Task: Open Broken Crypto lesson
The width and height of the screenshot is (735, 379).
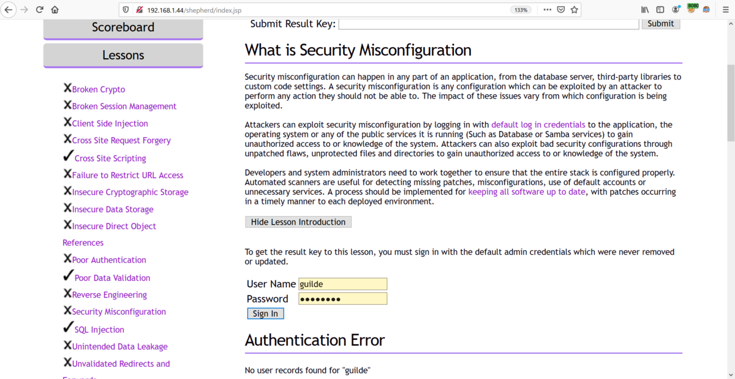Action: coord(98,89)
